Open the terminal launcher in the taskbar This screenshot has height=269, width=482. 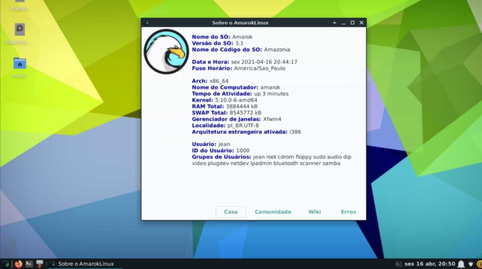[29, 264]
